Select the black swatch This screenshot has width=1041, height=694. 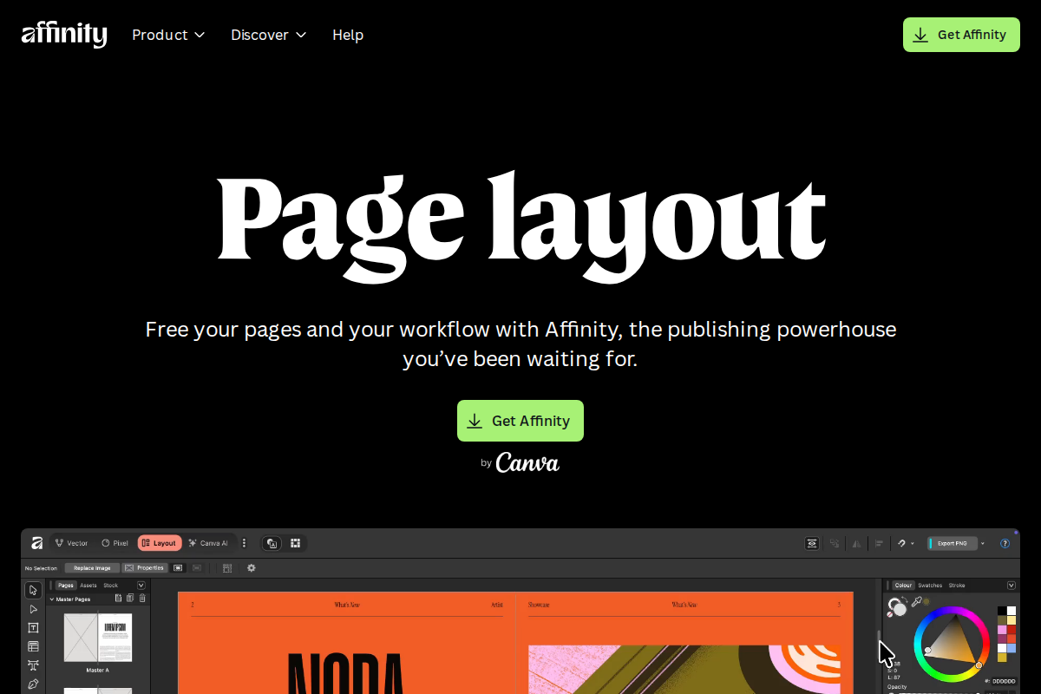coord(1002,611)
